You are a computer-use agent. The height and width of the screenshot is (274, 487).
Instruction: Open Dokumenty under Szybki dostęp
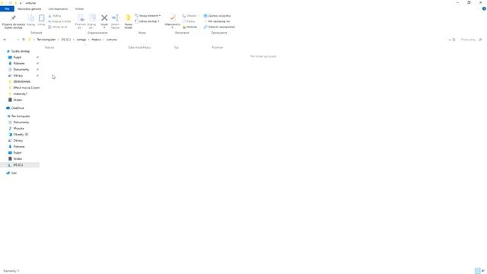(x=21, y=69)
